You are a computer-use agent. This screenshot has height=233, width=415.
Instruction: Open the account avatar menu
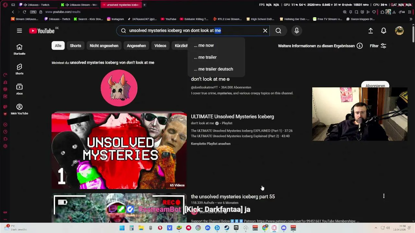point(399,31)
